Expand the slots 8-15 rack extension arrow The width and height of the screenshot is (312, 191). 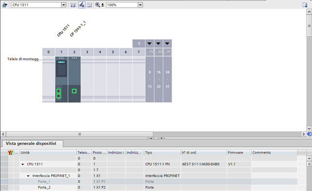click(x=150, y=43)
